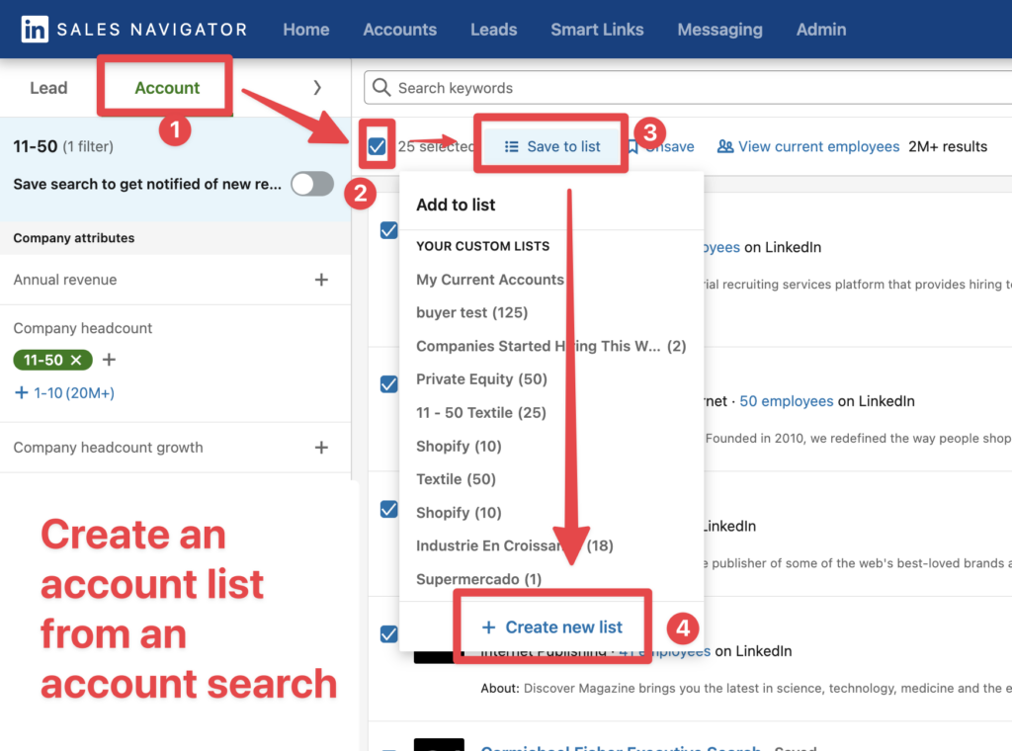This screenshot has height=751, width=1012.
Task: Open the Leads navigation item
Action: coord(494,30)
